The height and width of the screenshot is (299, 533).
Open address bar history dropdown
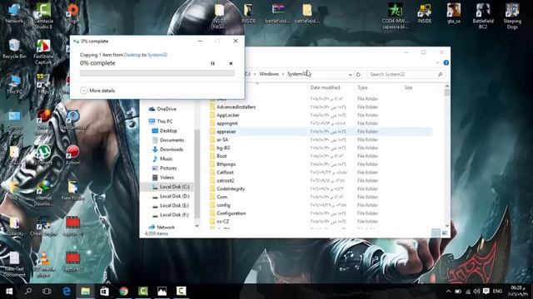[350, 74]
